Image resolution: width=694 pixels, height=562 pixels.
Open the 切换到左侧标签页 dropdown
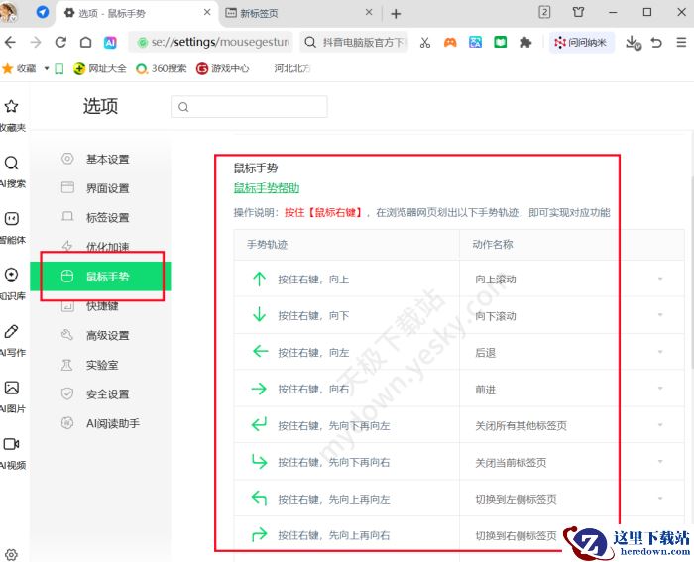pos(660,499)
